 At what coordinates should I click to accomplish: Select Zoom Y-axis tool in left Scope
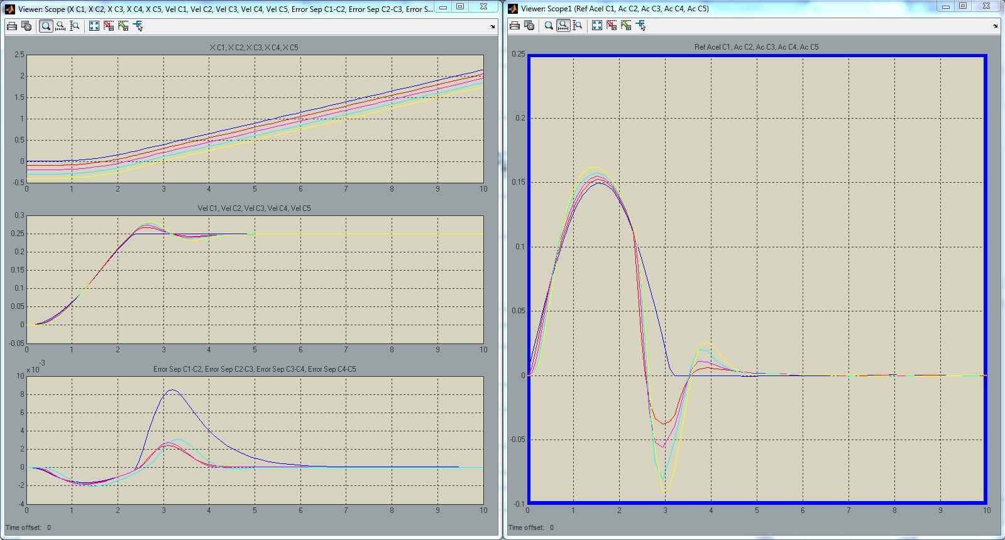75,26
